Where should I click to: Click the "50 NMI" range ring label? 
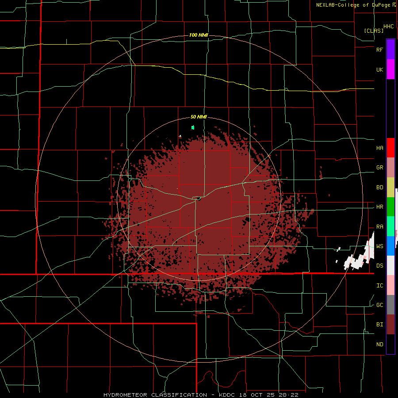click(x=199, y=117)
